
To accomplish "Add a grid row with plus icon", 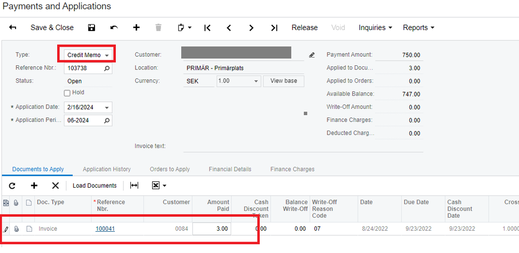I will (34, 186).
